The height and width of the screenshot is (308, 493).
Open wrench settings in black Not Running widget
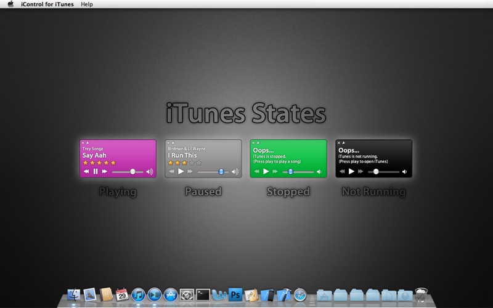click(x=344, y=143)
